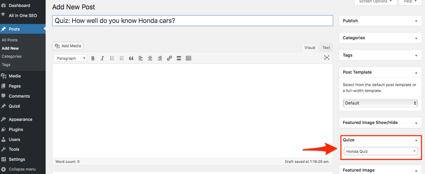Insert a numbered list
The width and height of the screenshot is (425, 174).
(x=122, y=58)
